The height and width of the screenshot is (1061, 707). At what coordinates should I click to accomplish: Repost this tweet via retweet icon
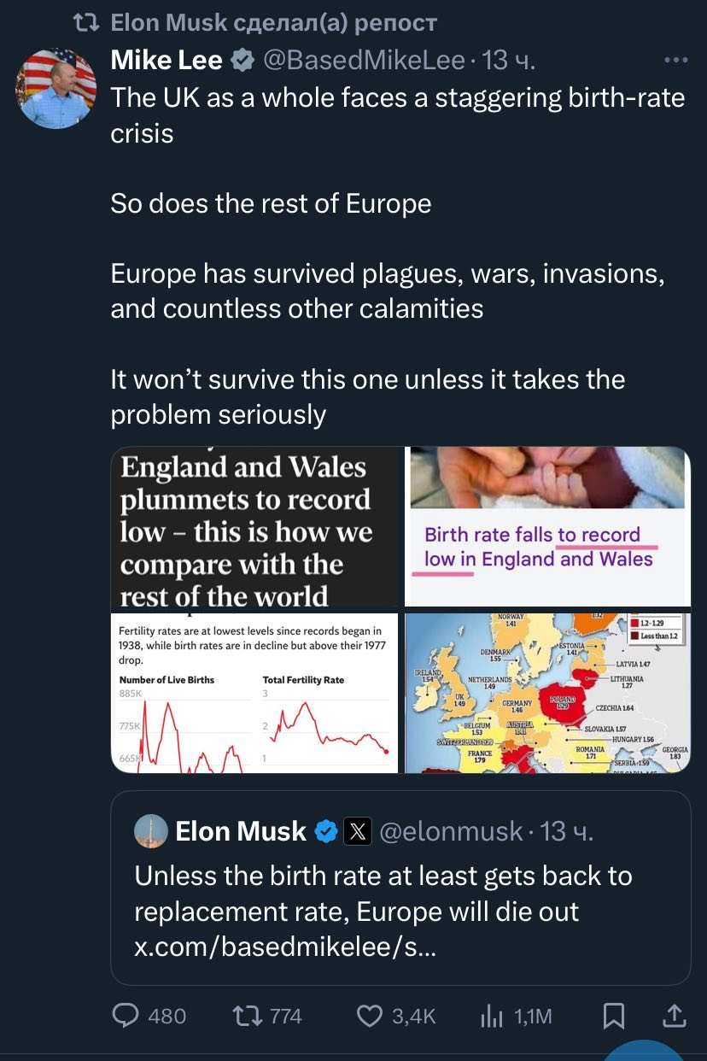tap(248, 1015)
